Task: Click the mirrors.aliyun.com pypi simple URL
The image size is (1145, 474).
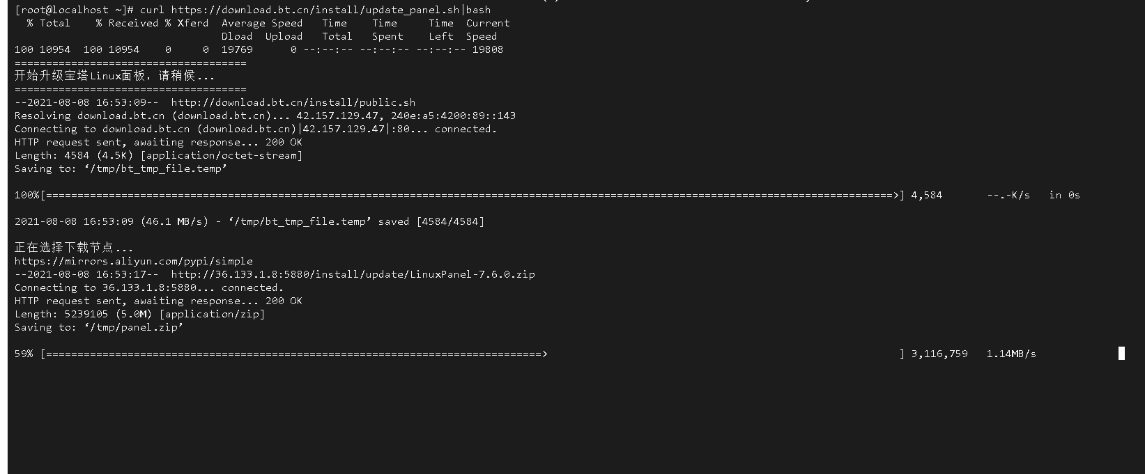Action: click(134, 261)
